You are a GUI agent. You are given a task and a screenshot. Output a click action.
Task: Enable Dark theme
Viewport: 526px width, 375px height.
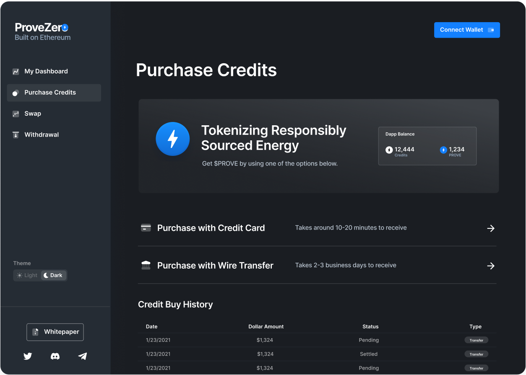53,275
